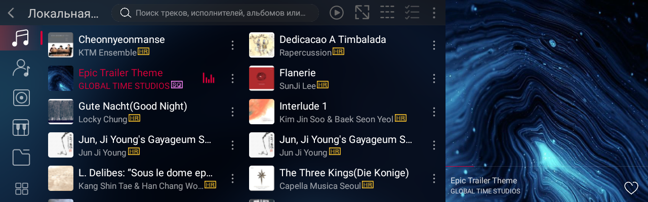The image size is (648, 202).
Task: Open the top toolbar overflow menu
Action: point(434,13)
